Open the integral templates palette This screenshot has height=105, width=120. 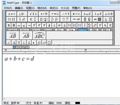coord(55,19)
